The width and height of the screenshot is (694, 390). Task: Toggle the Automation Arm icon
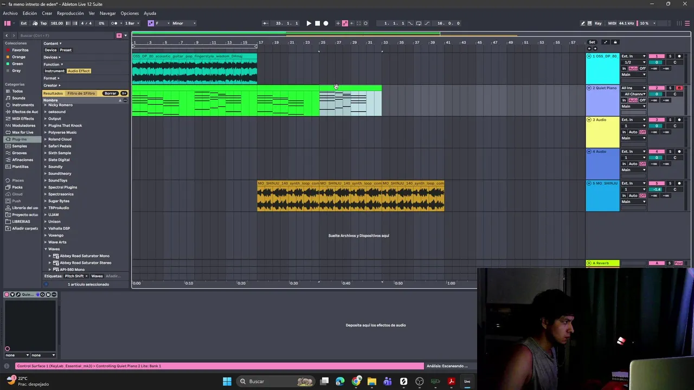tap(345, 23)
